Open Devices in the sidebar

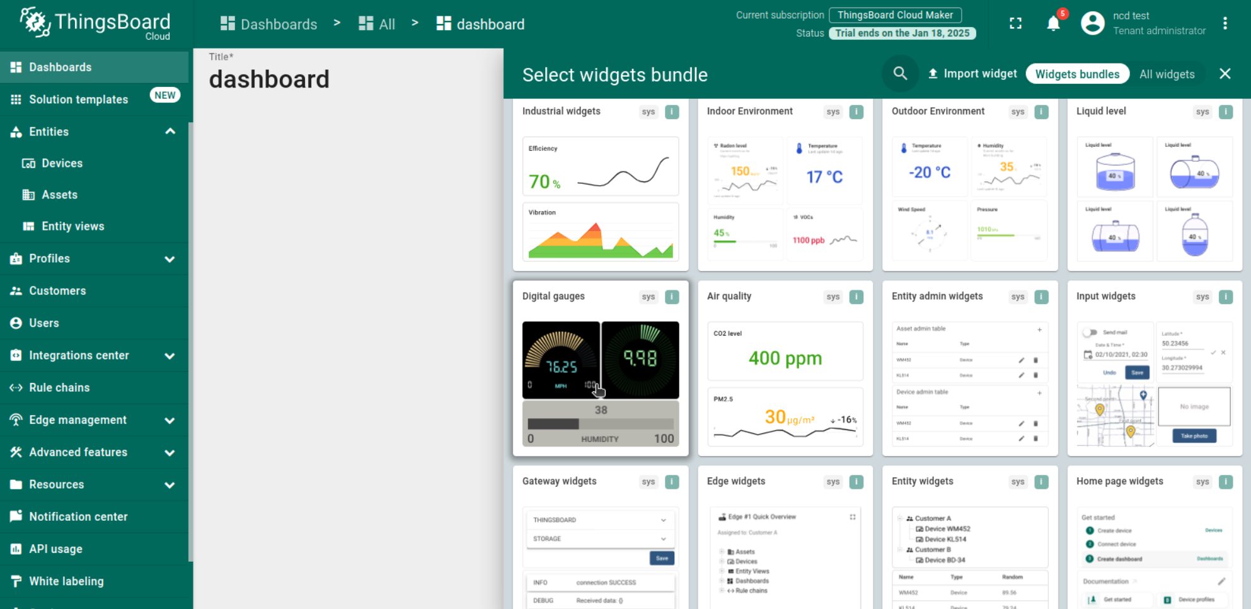pyautogui.click(x=62, y=163)
